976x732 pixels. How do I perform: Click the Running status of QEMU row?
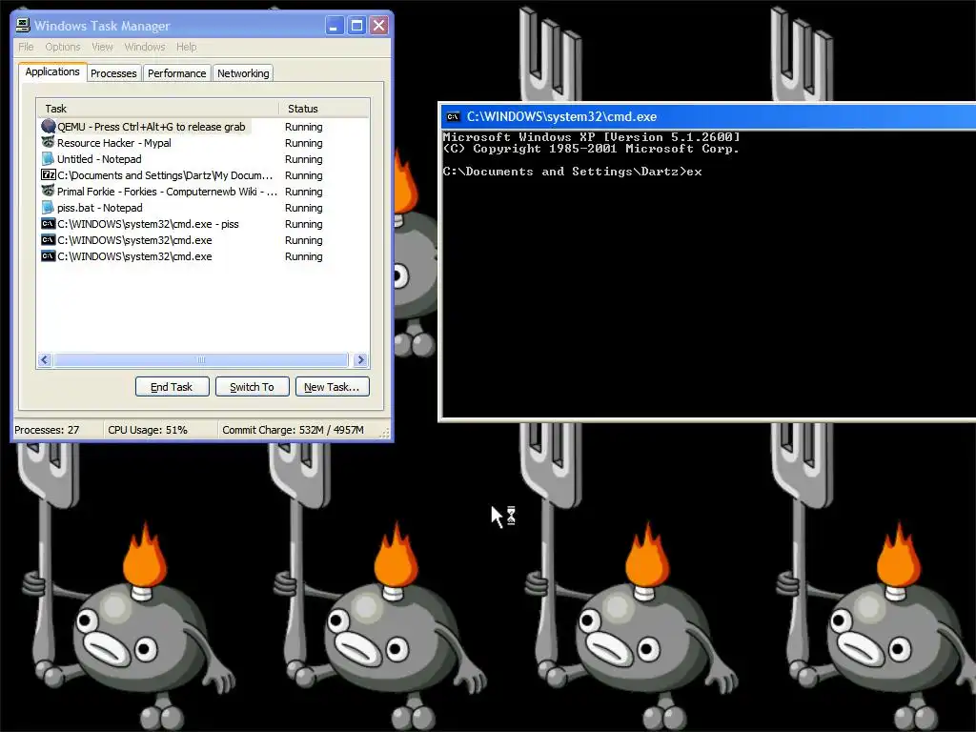pos(304,127)
